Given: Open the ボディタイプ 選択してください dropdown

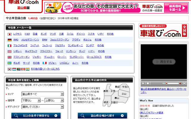Looking at the screenshot, I should pos(43,107).
